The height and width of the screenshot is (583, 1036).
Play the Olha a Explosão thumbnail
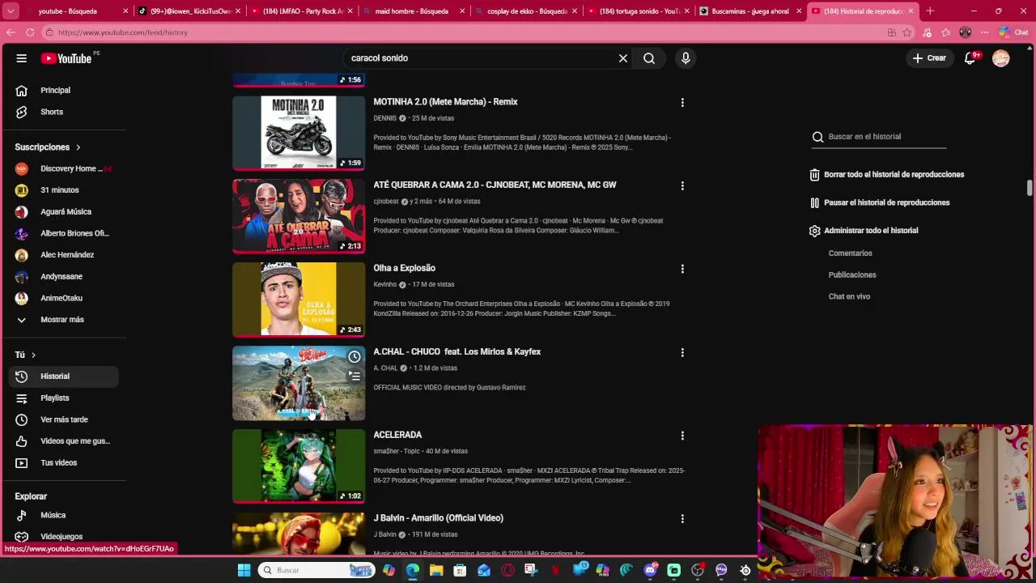(299, 300)
